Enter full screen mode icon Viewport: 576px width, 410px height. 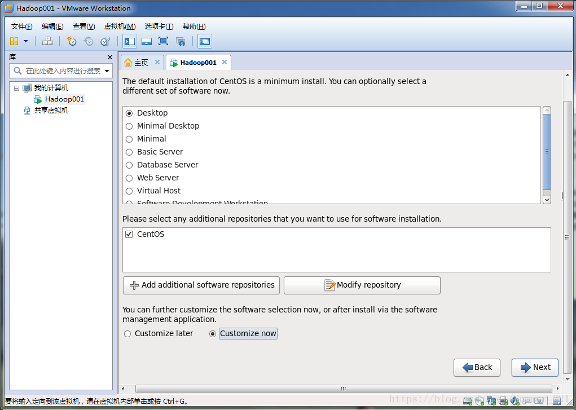(x=163, y=41)
